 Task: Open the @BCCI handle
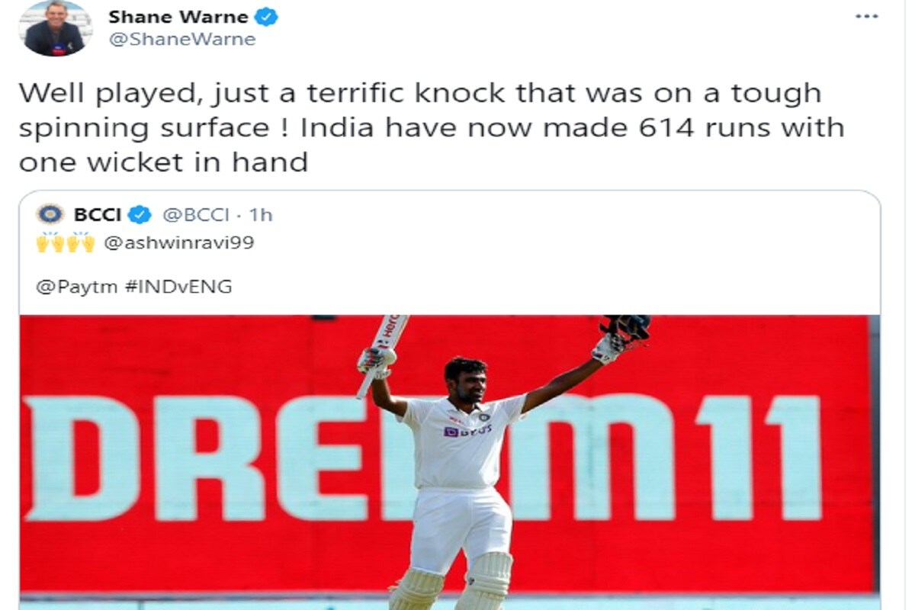click(195, 215)
